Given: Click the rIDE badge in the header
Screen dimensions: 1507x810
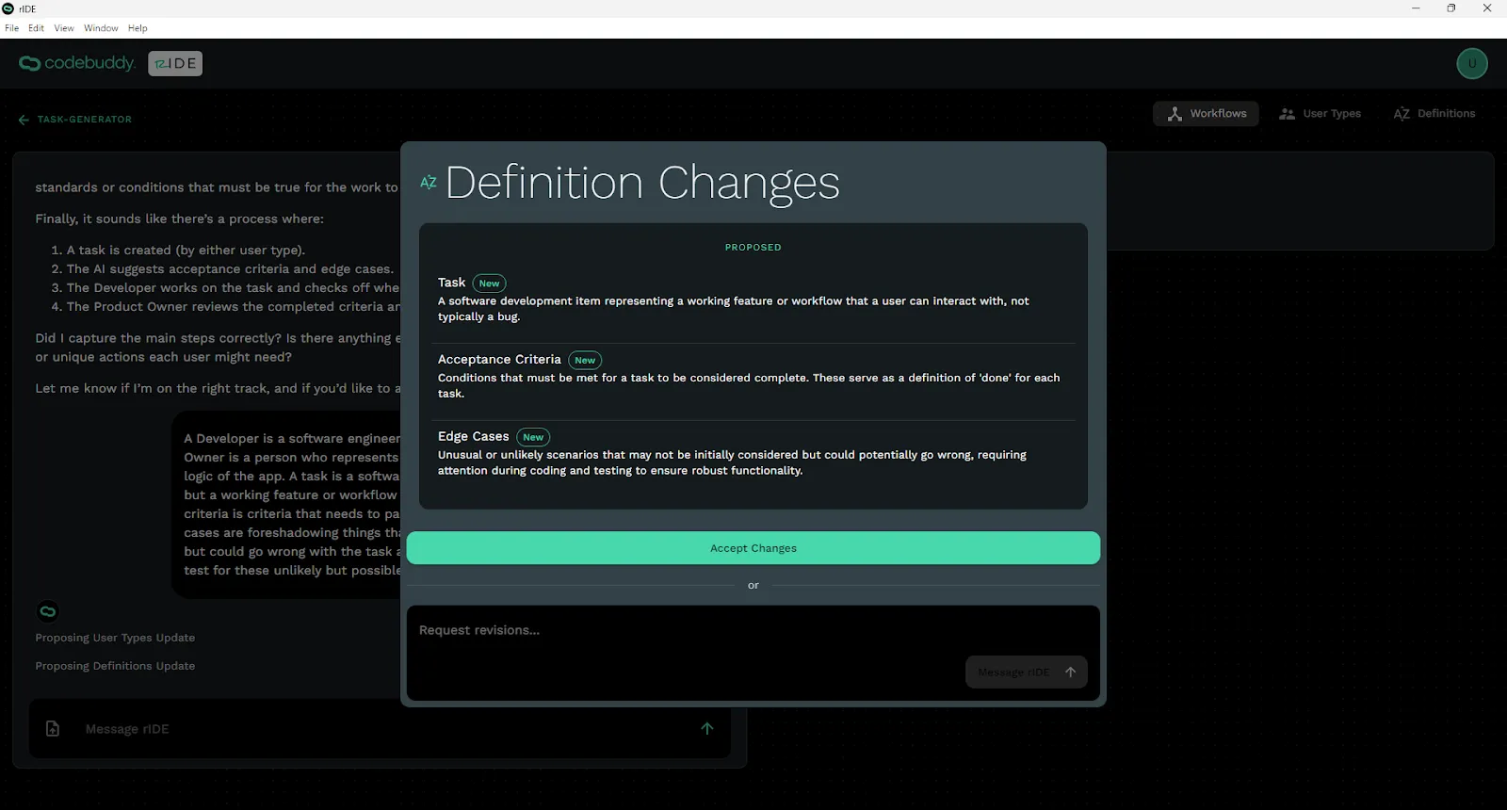Looking at the screenshot, I should pos(175,63).
